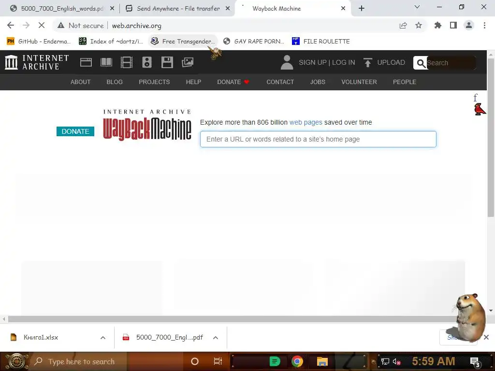Click the red bird icon on the right
The height and width of the screenshot is (371, 495).
[480, 109]
